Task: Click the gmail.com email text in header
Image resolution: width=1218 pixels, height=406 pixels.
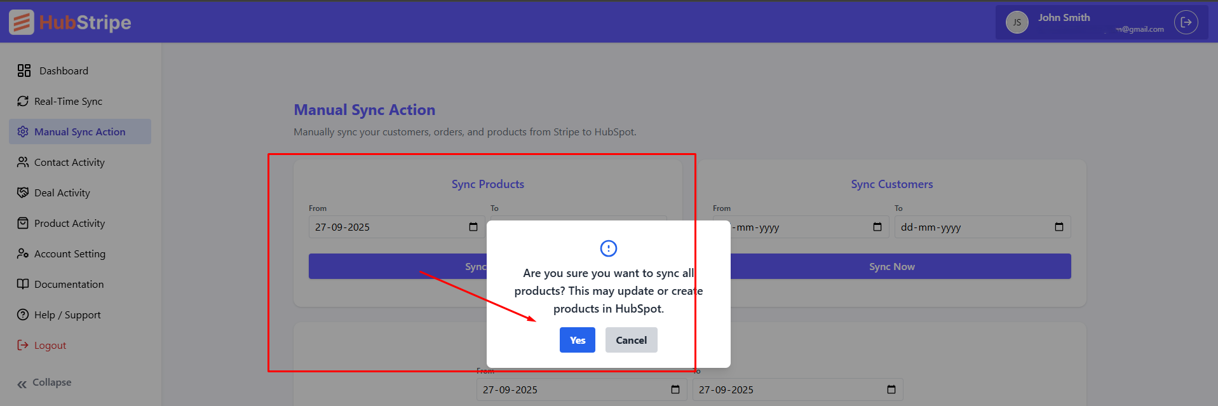Action: 1140,29
